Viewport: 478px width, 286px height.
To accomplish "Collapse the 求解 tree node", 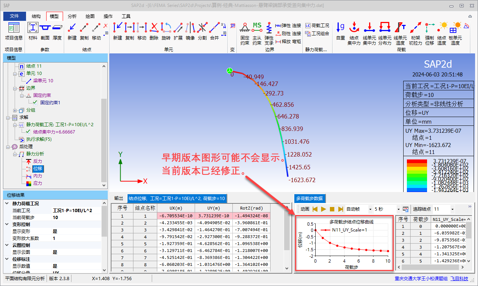I will pos(8,117).
